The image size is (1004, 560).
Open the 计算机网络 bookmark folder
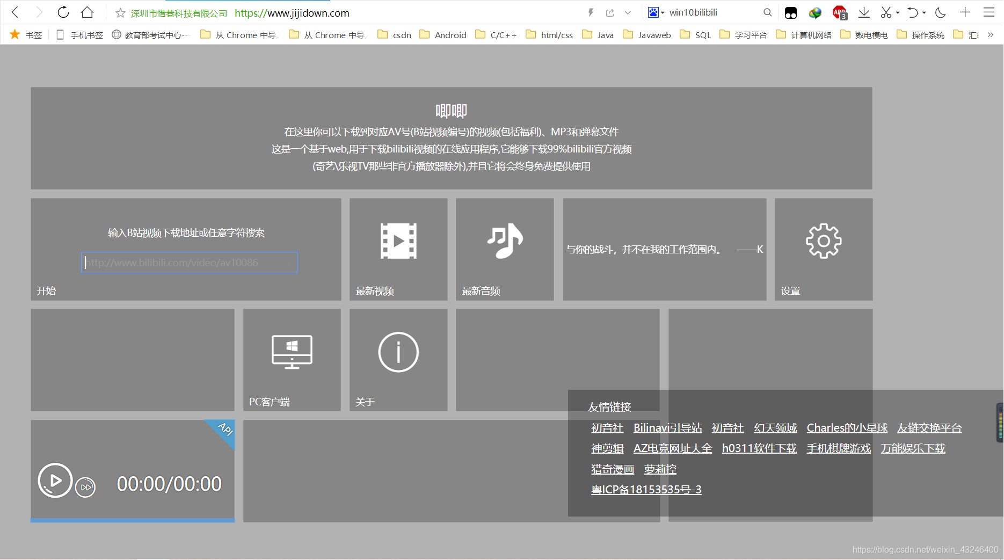click(804, 35)
